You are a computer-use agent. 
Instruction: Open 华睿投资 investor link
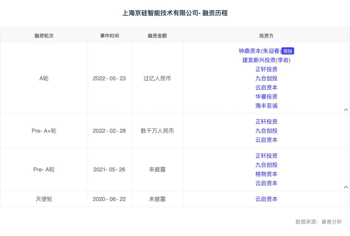[266, 97]
